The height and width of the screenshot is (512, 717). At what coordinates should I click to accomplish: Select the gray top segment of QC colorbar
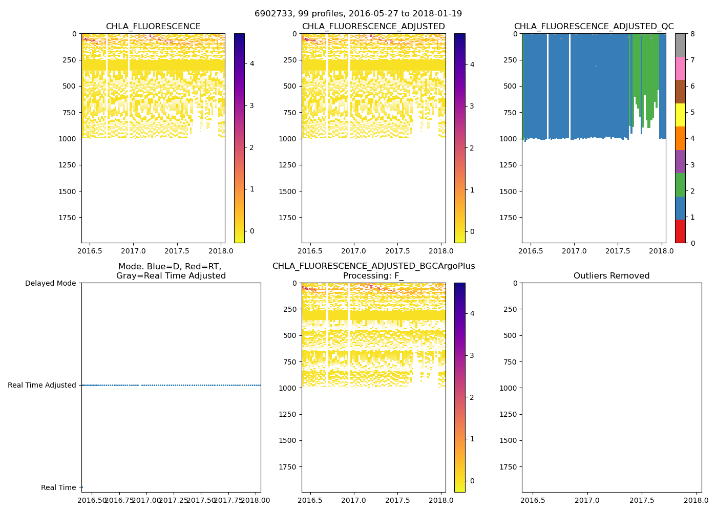680,45
